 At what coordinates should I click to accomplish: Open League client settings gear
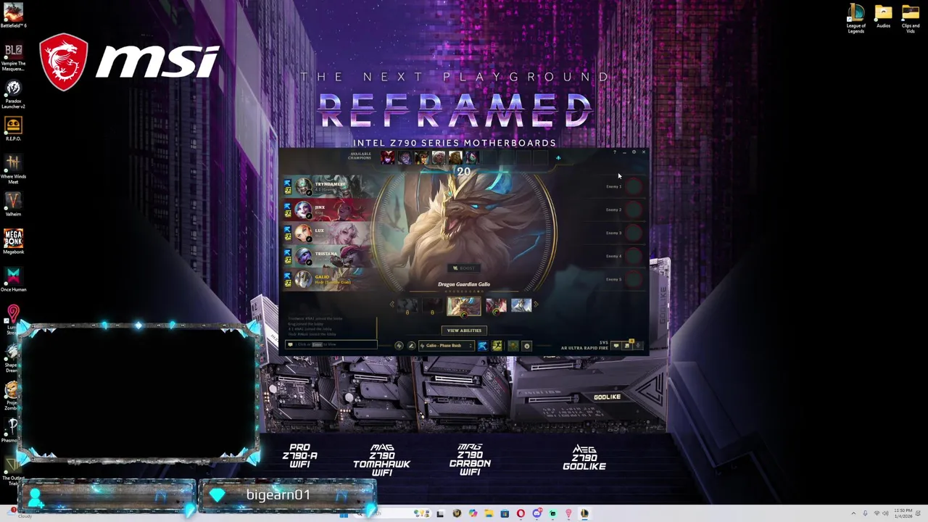(x=634, y=152)
